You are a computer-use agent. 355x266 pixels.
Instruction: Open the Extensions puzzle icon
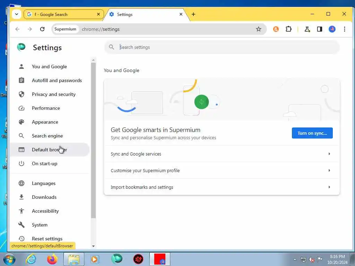288,29
